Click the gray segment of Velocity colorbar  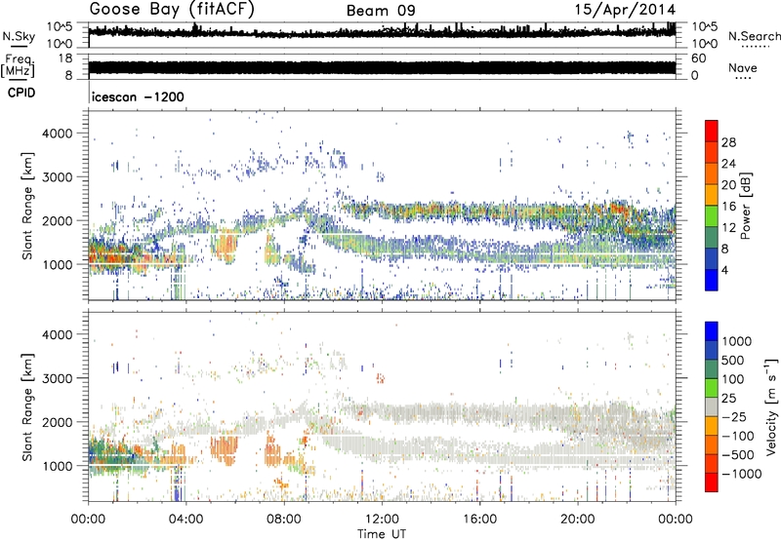712,406
